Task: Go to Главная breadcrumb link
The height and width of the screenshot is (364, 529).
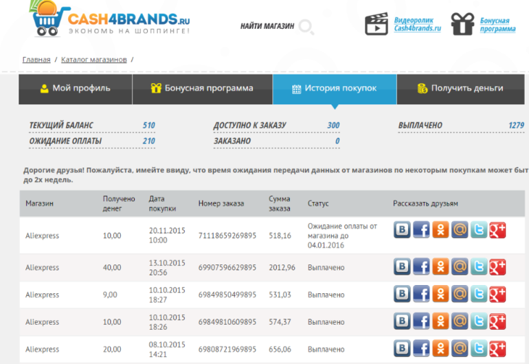Action: point(36,60)
